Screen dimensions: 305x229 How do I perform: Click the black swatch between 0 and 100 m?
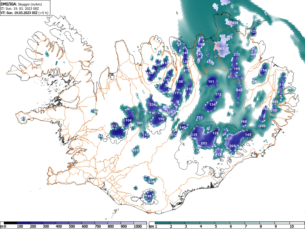click(x=10, y=223)
